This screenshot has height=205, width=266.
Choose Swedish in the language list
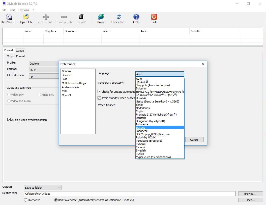click(160, 150)
